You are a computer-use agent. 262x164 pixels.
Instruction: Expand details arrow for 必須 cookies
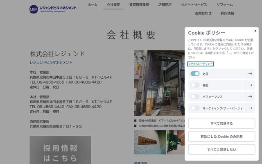point(250,74)
